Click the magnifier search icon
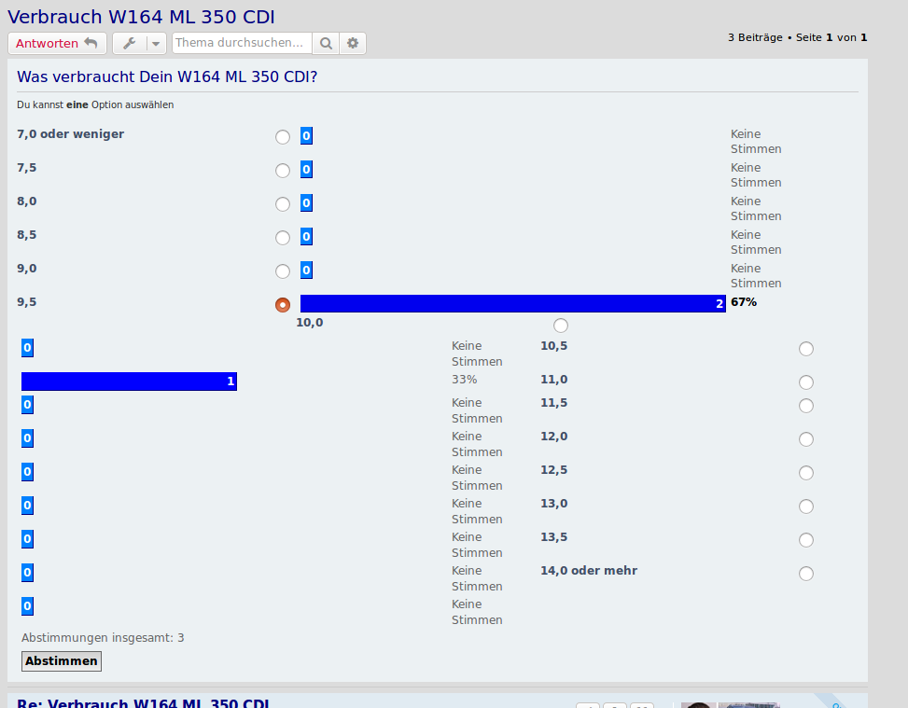The height and width of the screenshot is (708, 908). [x=325, y=44]
